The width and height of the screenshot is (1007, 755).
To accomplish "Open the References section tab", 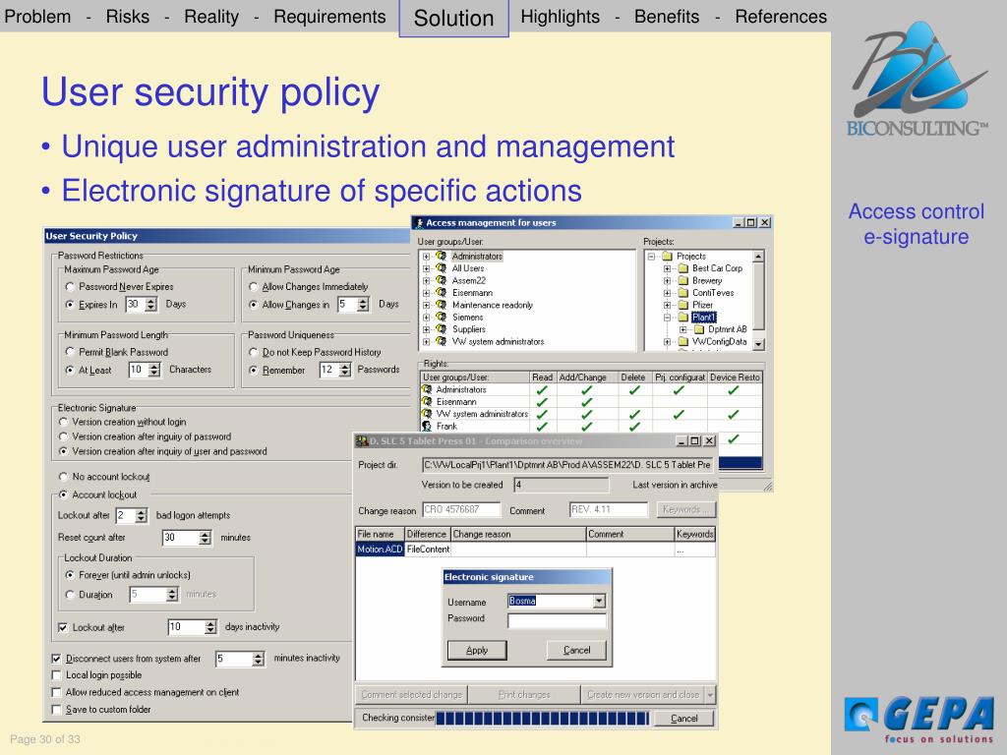I will 781,16.
